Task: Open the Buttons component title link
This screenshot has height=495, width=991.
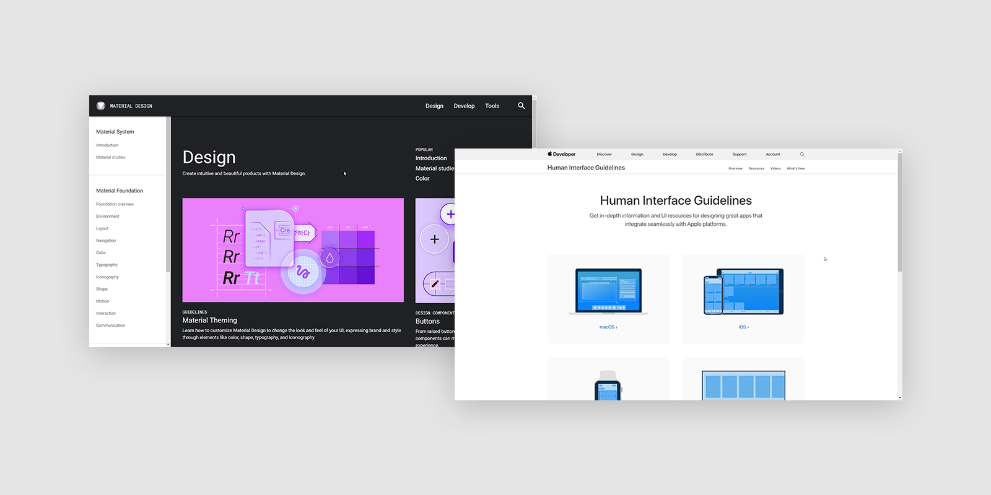Action: (427, 321)
